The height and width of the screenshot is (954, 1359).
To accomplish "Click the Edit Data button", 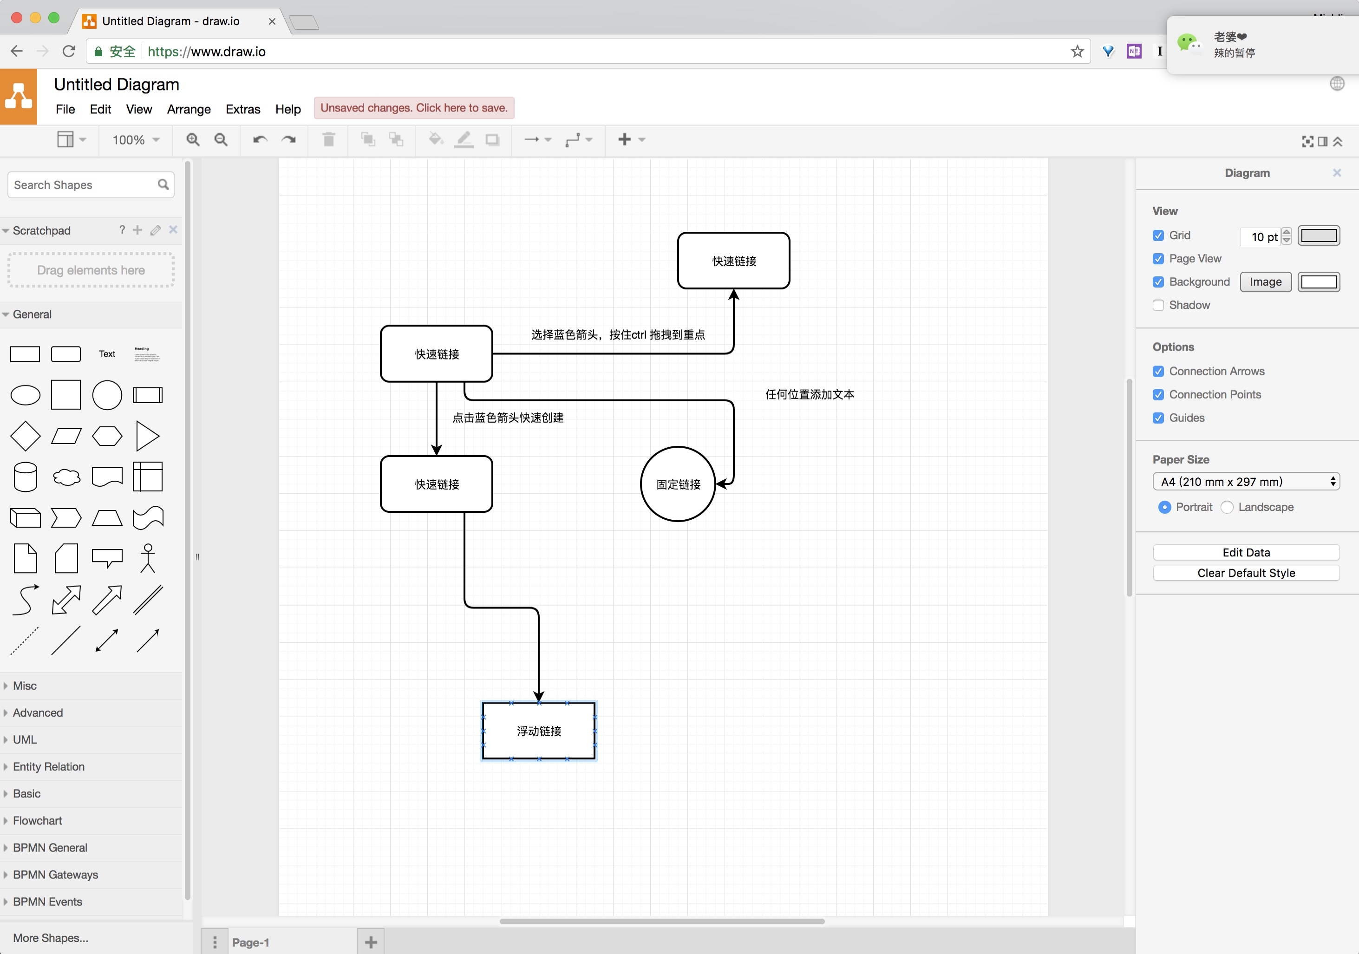I will (1246, 552).
